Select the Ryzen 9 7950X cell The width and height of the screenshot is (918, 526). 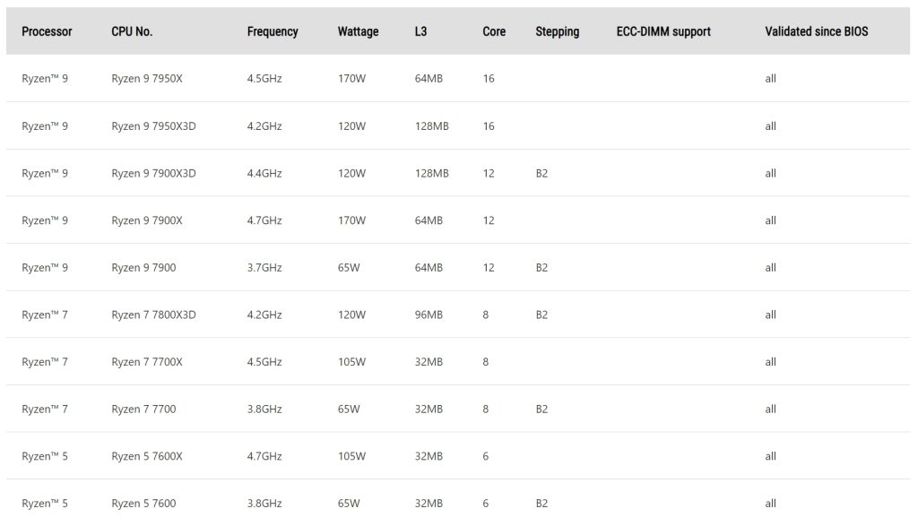point(147,78)
